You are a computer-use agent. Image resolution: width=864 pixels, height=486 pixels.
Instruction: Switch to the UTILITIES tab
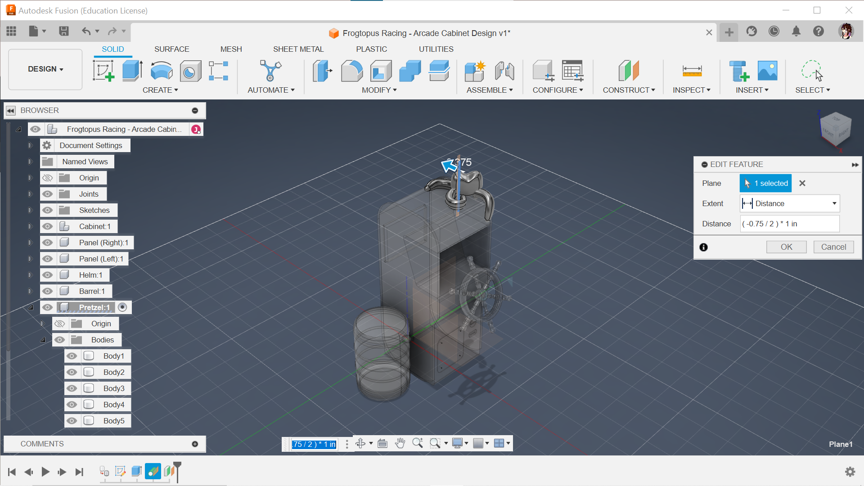coord(436,49)
